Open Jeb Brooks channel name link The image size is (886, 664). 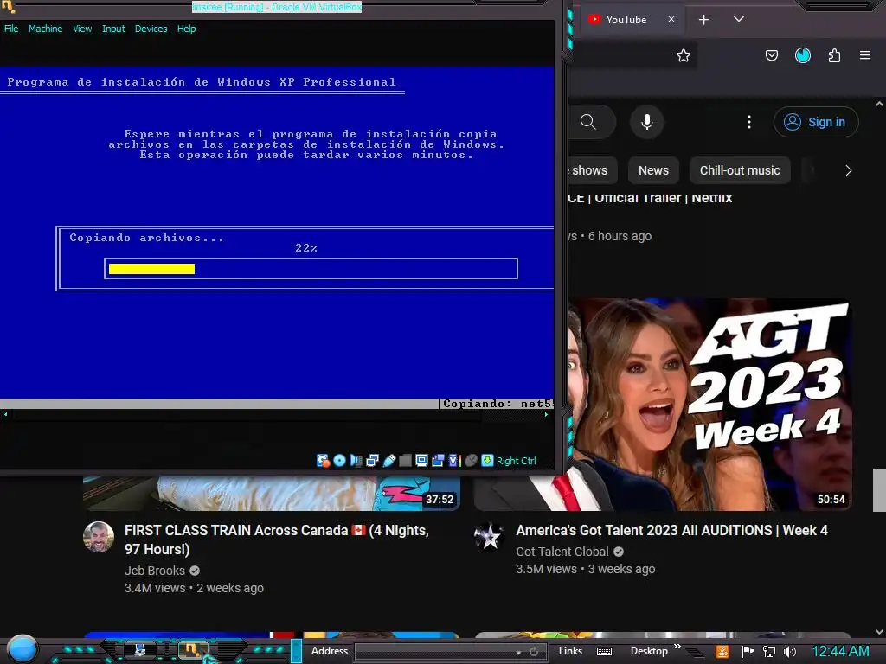pyautogui.click(x=154, y=571)
